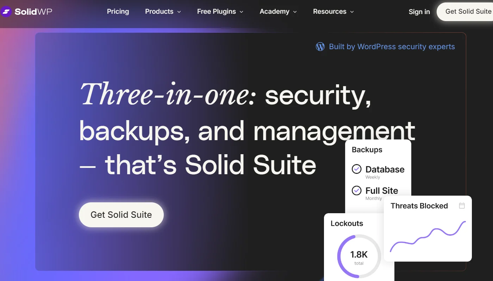Click calendar icon in Threats Blocked card

tap(462, 206)
